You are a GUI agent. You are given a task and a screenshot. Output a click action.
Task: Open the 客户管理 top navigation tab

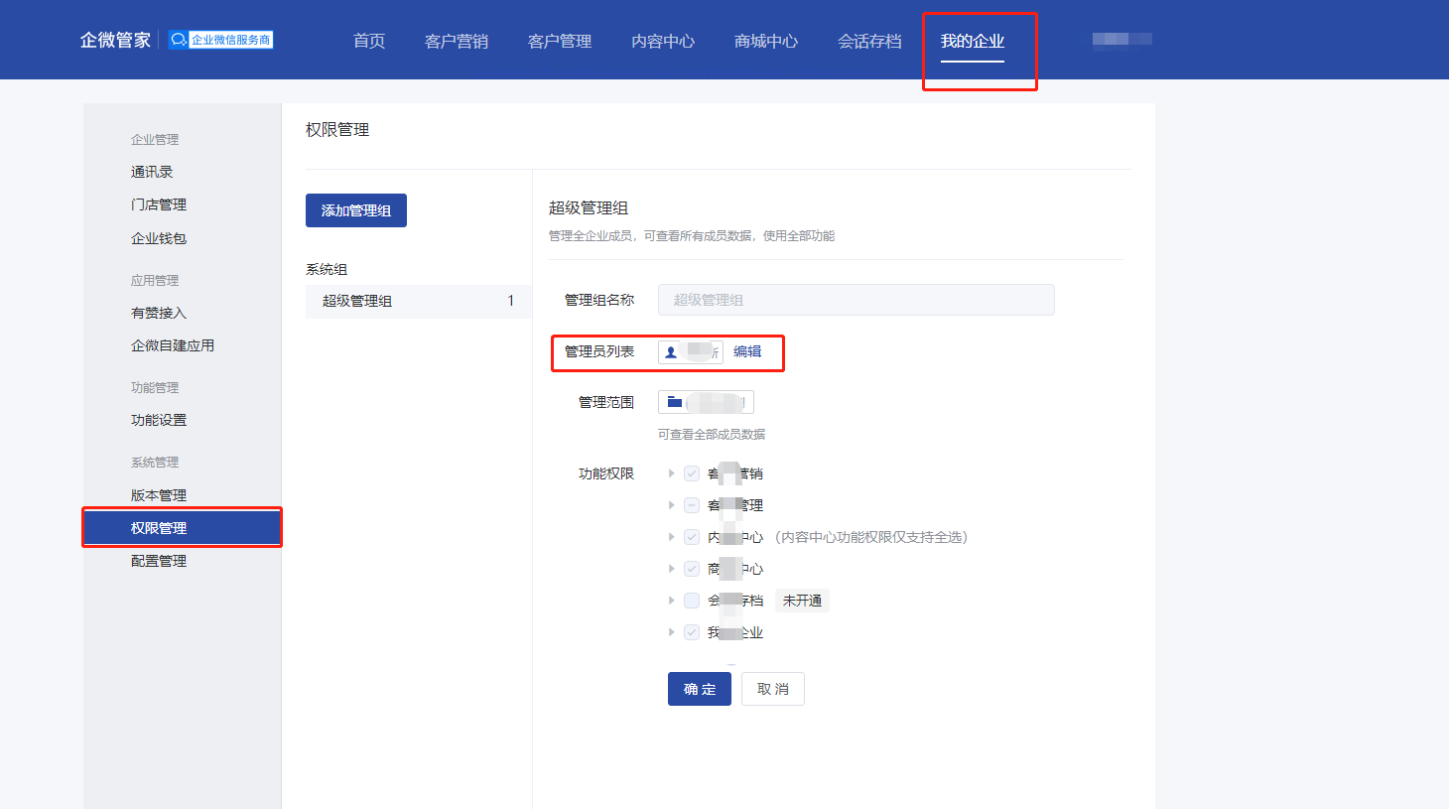pos(560,41)
